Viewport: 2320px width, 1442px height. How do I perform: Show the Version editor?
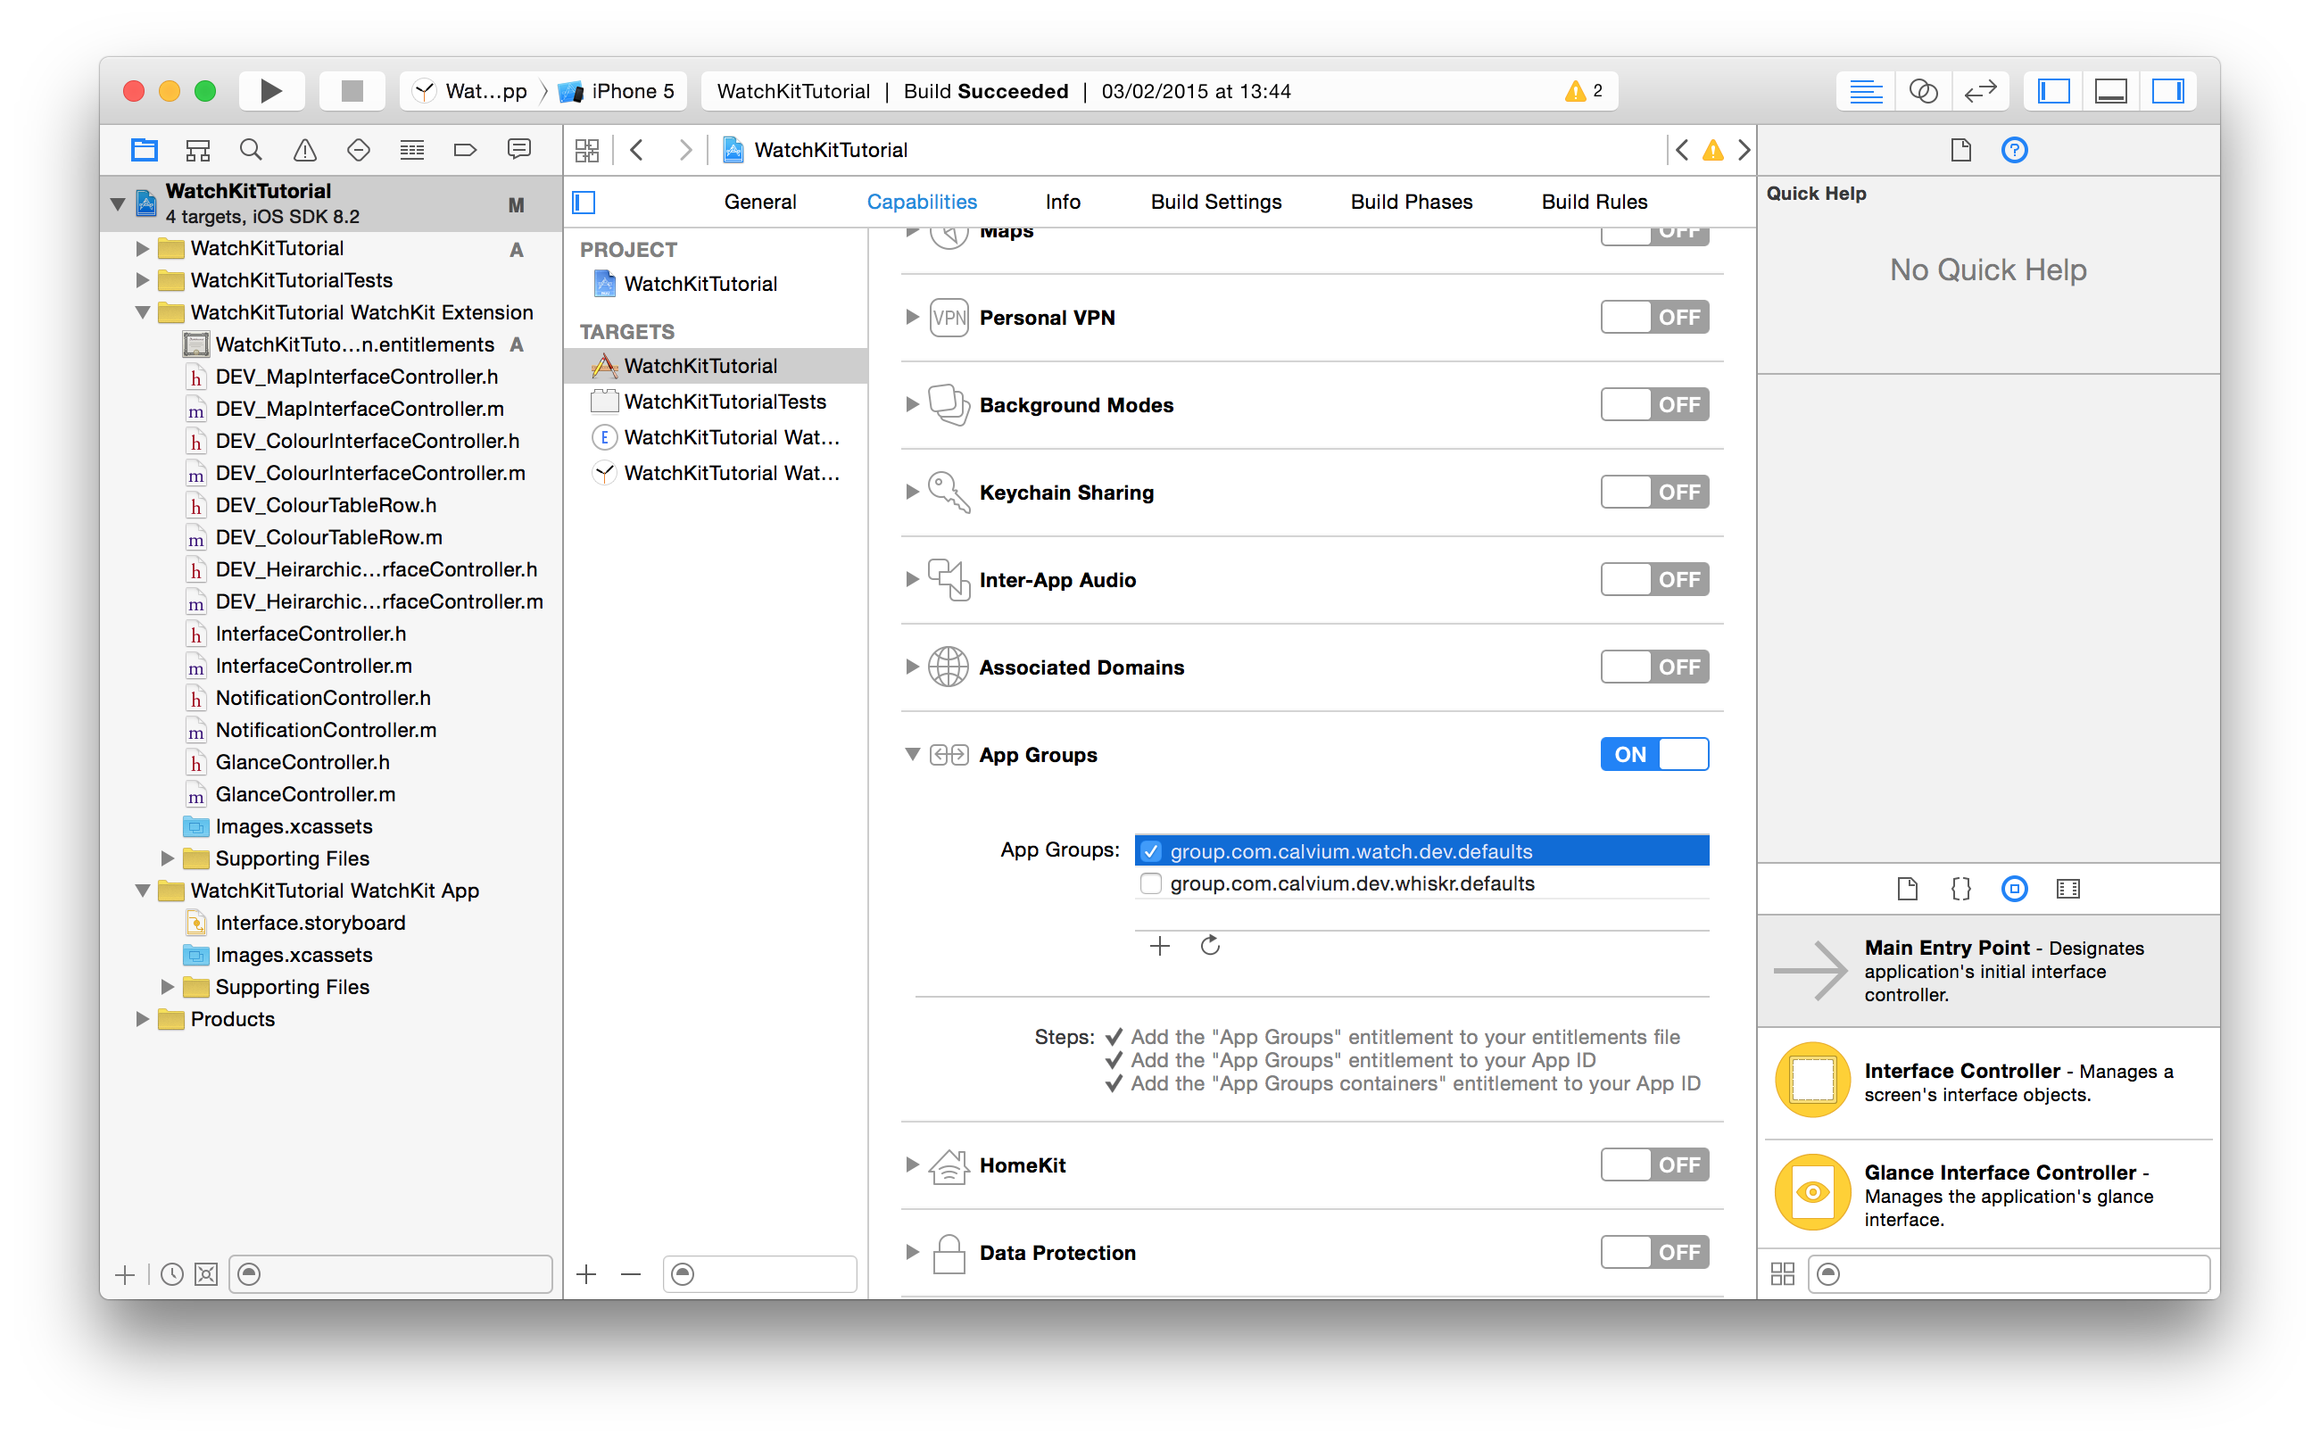[x=1979, y=91]
